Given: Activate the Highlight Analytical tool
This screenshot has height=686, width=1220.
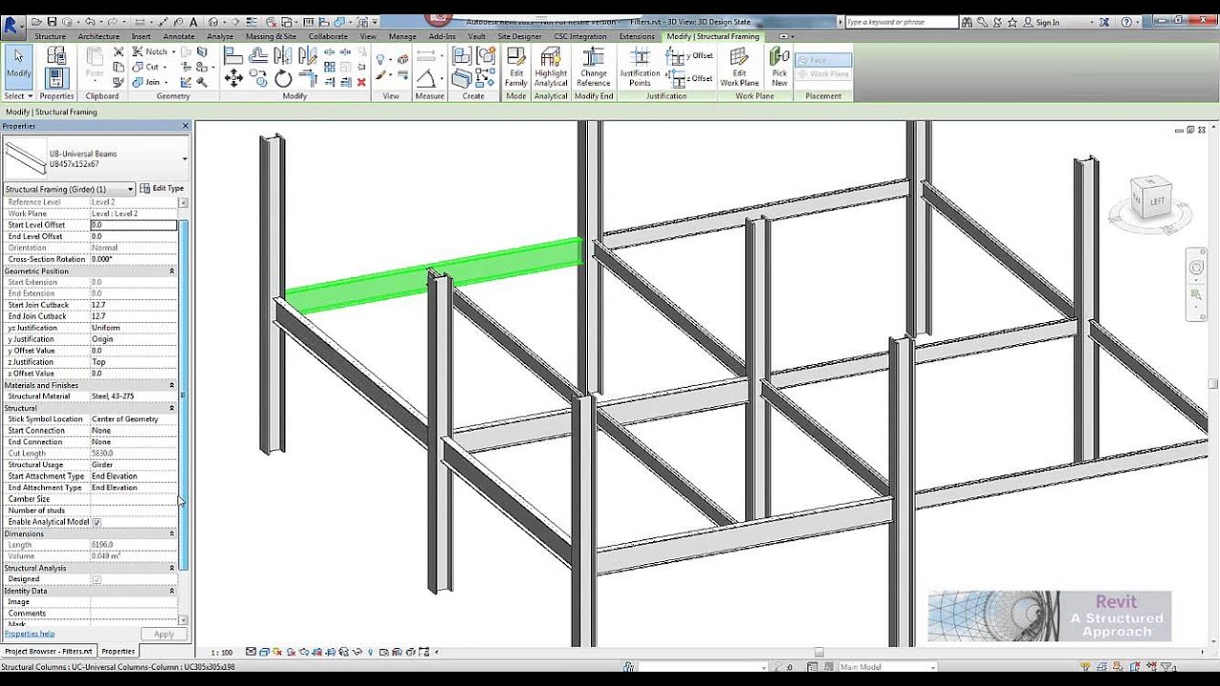Looking at the screenshot, I should coord(551,67).
